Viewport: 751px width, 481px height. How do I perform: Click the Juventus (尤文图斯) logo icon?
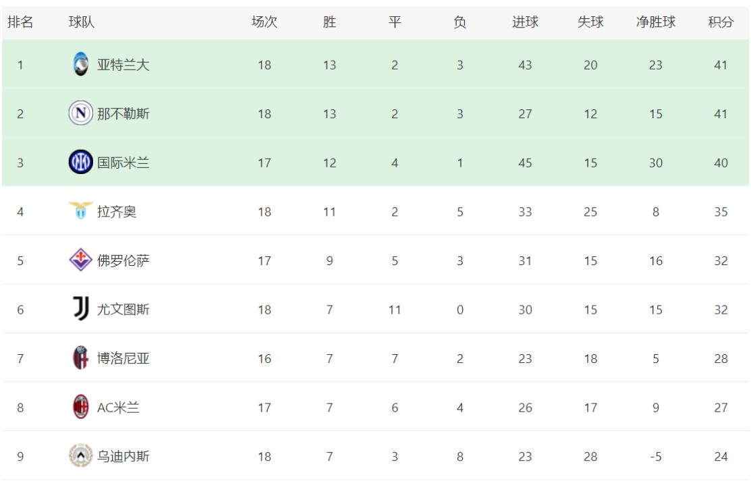(x=80, y=309)
